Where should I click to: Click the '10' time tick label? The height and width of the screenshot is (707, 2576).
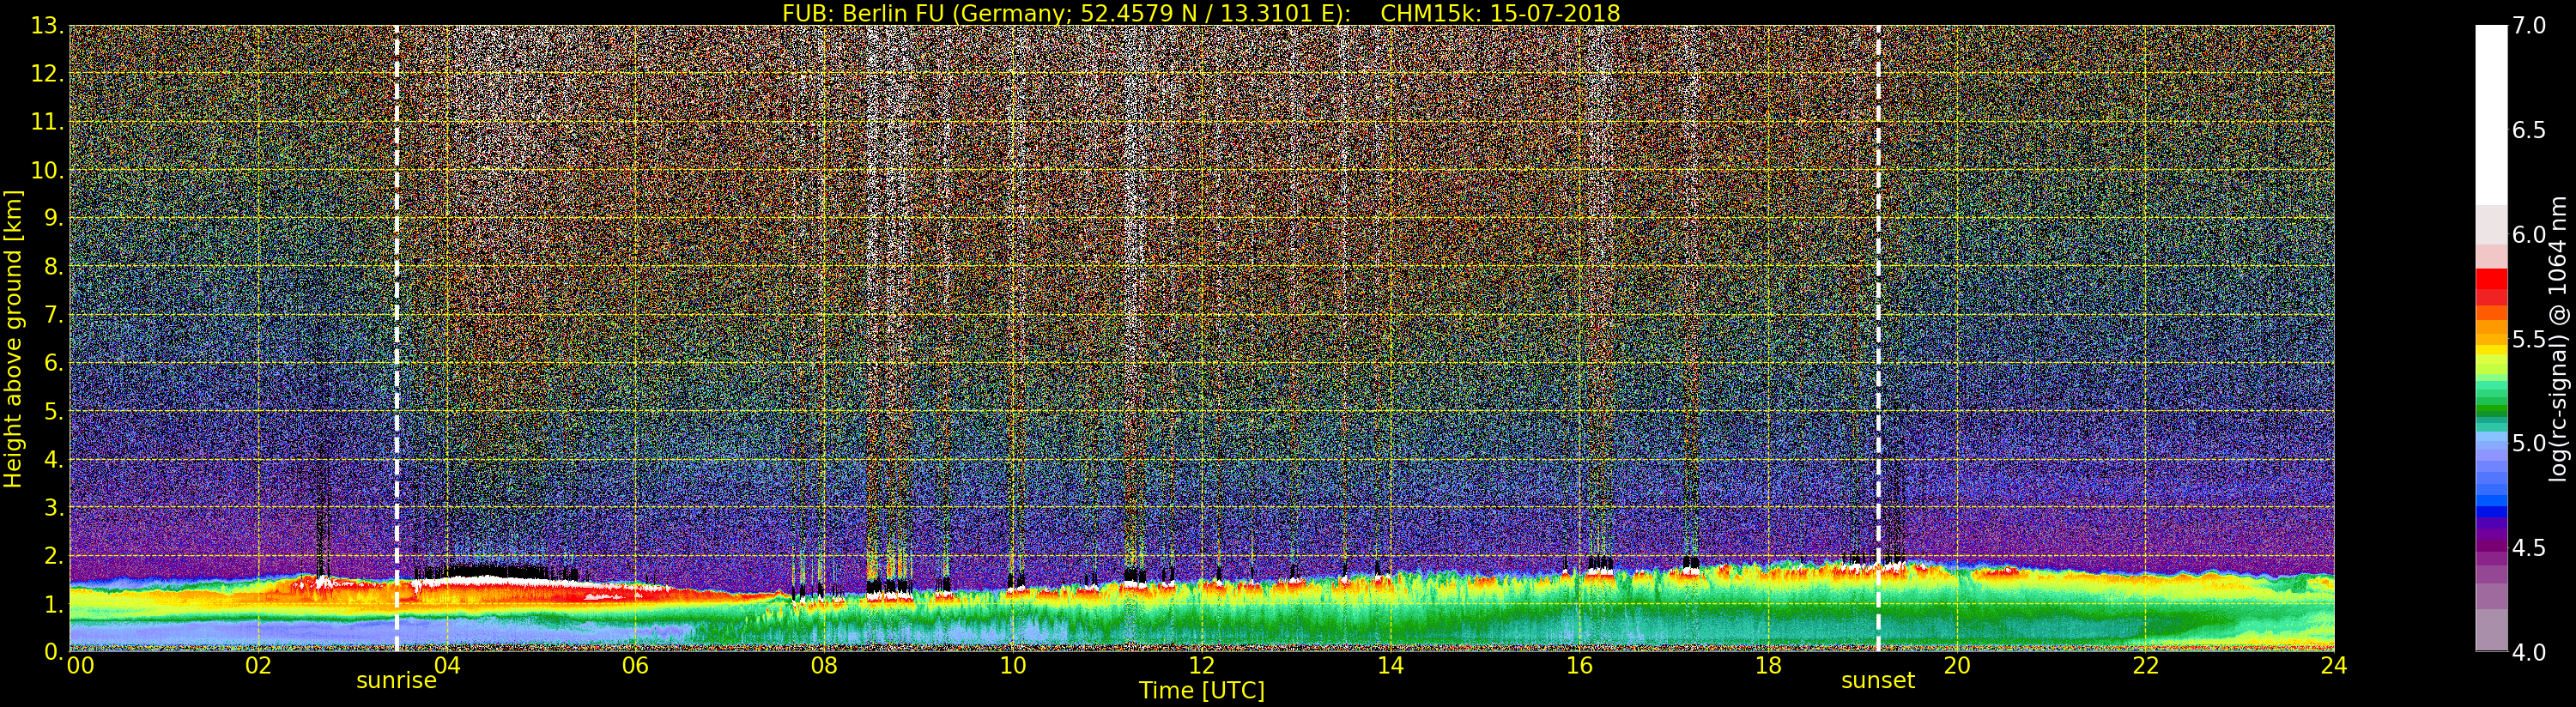click(1013, 666)
